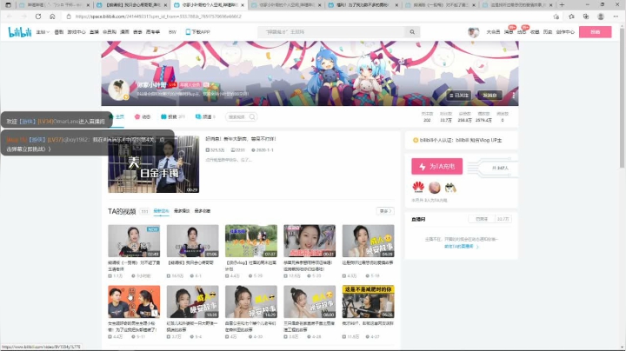Screen dimensions: 626x351
Task: Click the 【杭州vlog】 video title
Action: (x=251, y=266)
